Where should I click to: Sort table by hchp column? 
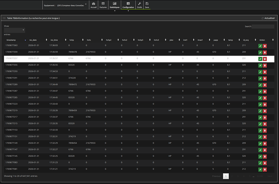click(x=72, y=40)
